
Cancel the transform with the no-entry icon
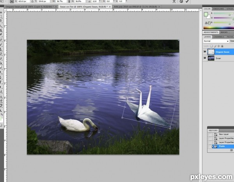181,1
